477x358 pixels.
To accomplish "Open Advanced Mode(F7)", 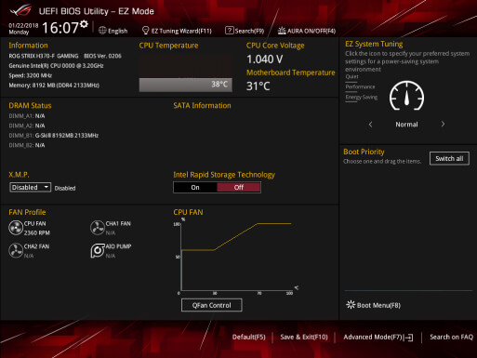I will pyautogui.click(x=378, y=338).
